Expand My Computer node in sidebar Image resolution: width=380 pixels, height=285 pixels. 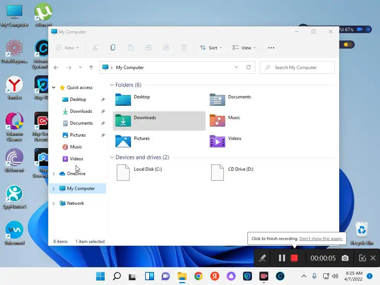[54, 189]
